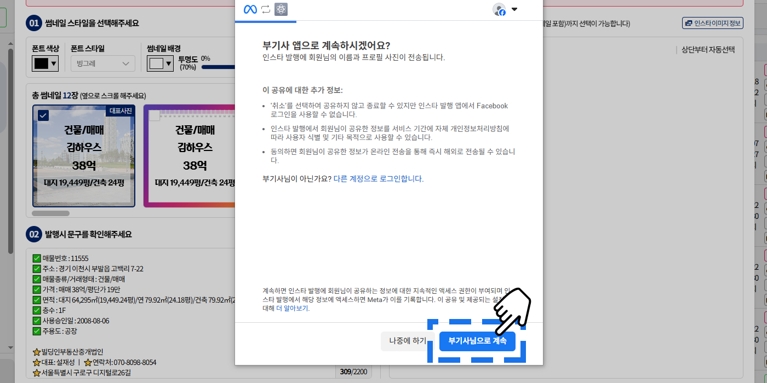
Task: Toggle the '매물종류/거래형태' checkbox
Action: [x=37, y=279]
